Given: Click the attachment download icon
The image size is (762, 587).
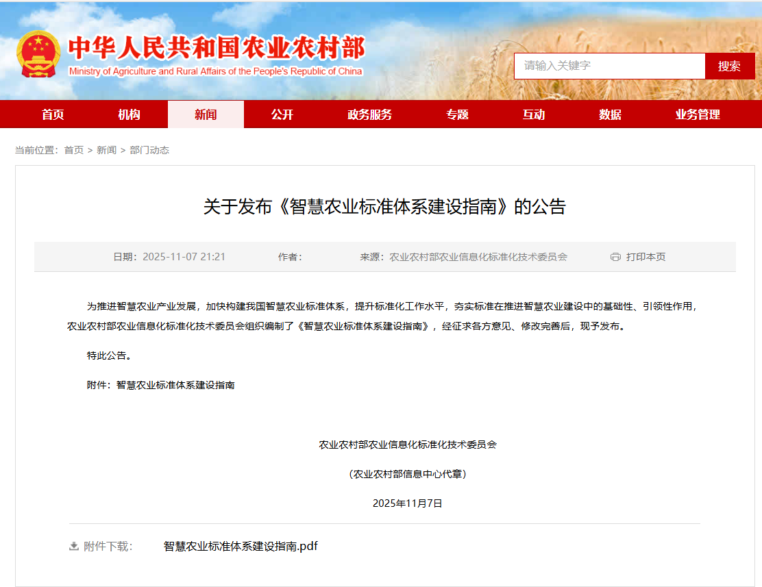Looking at the screenshot, I should [74, 547].
